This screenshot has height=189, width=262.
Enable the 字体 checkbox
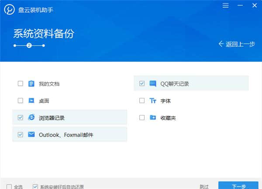[x=142, y=101]
